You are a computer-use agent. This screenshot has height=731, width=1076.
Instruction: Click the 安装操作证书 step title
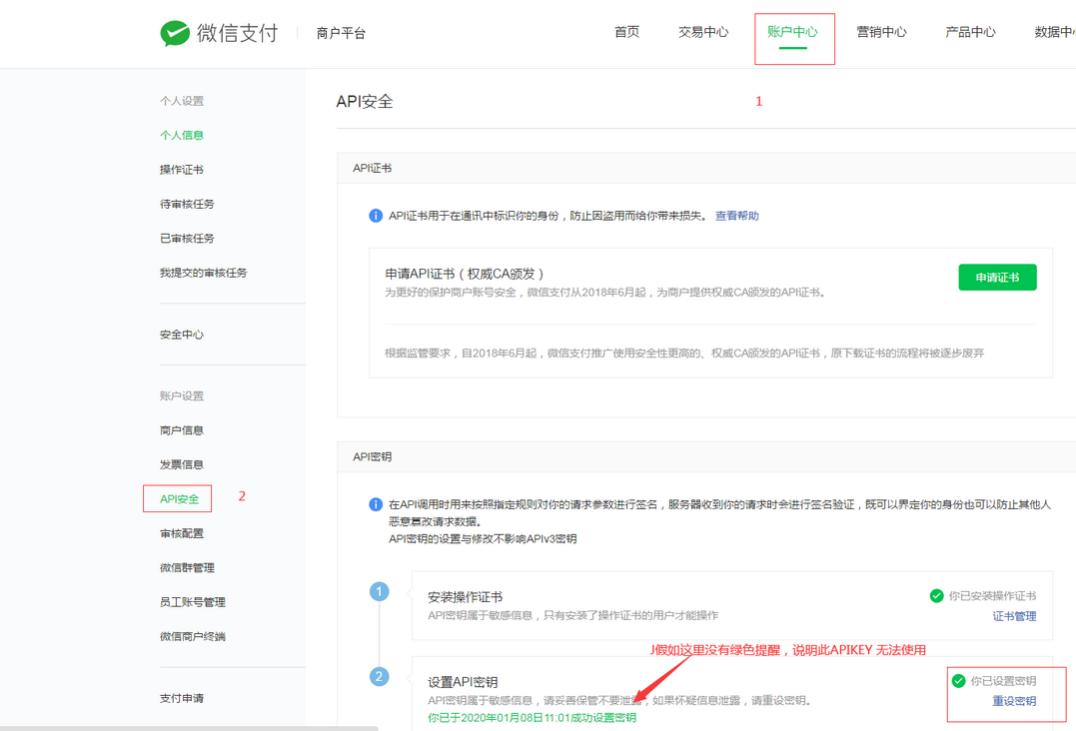click(x=466, y=596)
